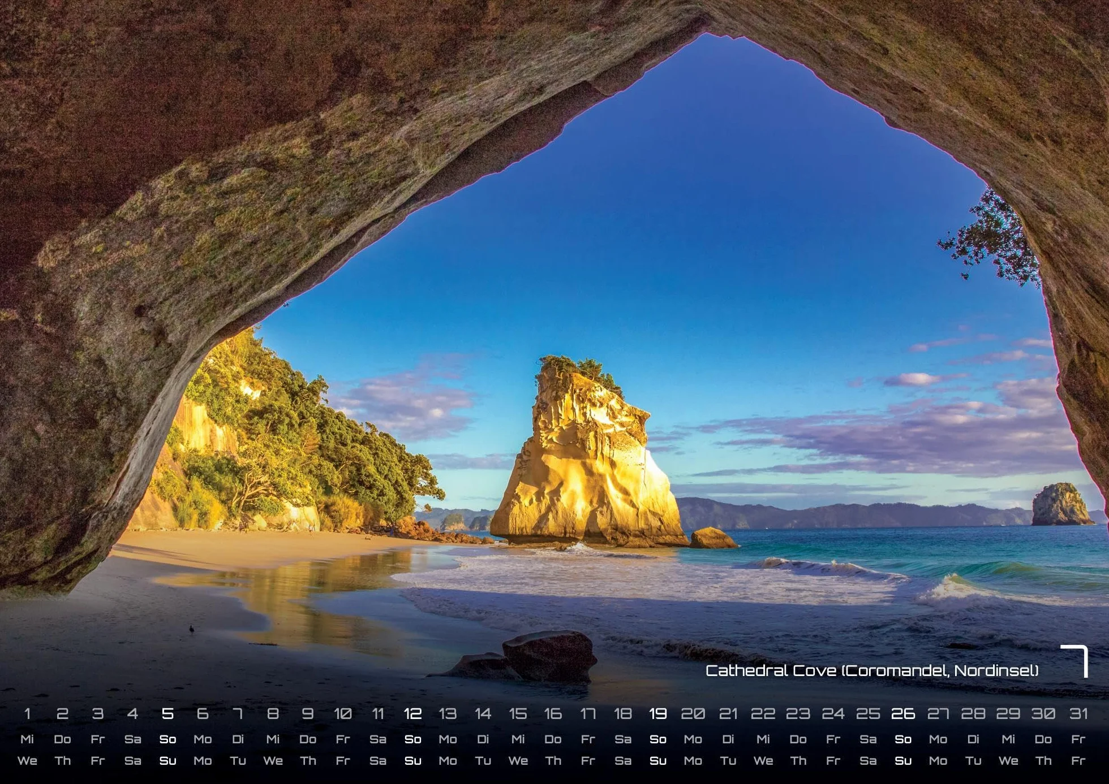This screenshot has height=784, width=1109.
Task: Select the highlighted Sunday date 19
Action: coord(658,714)
